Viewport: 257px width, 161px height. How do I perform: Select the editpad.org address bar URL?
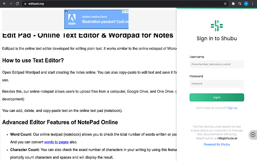(x=36, y=4)
